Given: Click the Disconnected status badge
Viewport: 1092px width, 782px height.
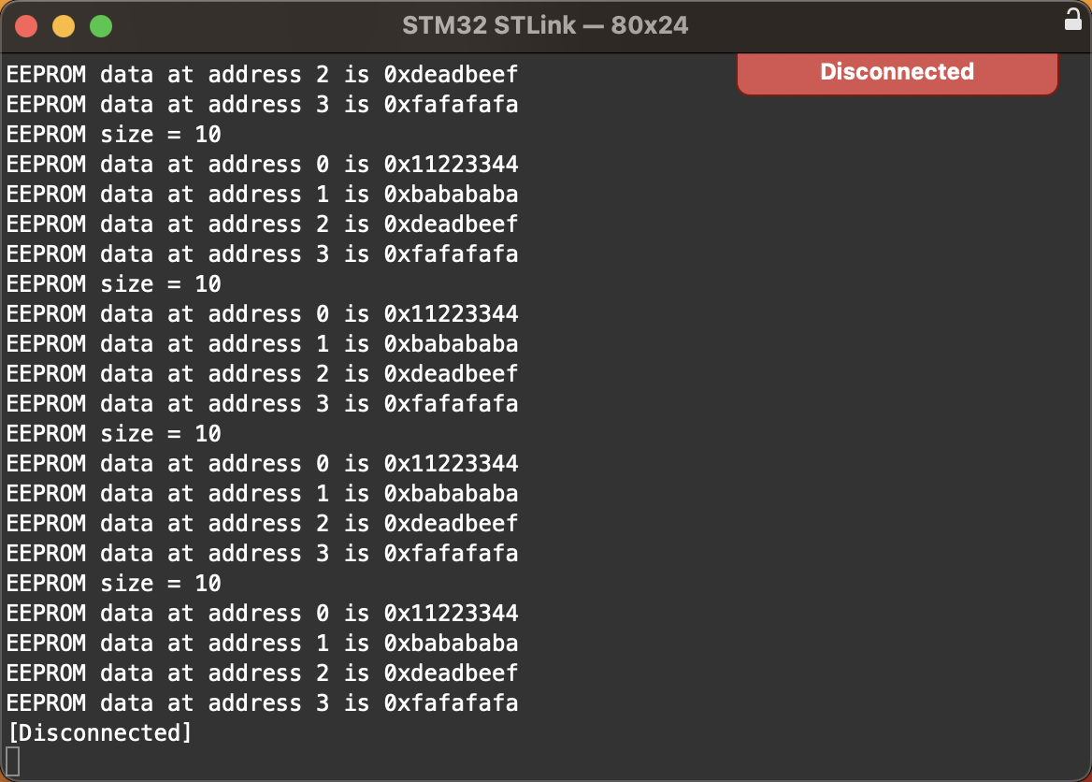Looking at the screenshot, I should [x=896, y=71].
